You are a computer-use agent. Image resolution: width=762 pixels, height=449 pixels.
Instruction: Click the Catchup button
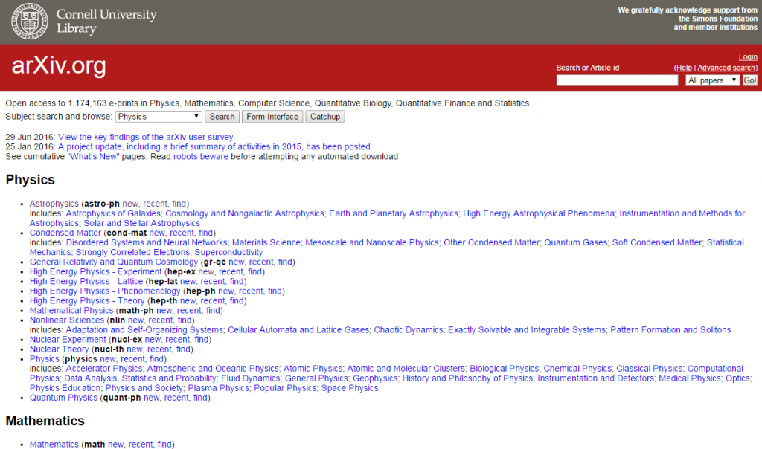pyautogui.click(x=325, y=117)
